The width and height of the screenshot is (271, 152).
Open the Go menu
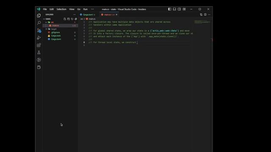tap(79, 9)
